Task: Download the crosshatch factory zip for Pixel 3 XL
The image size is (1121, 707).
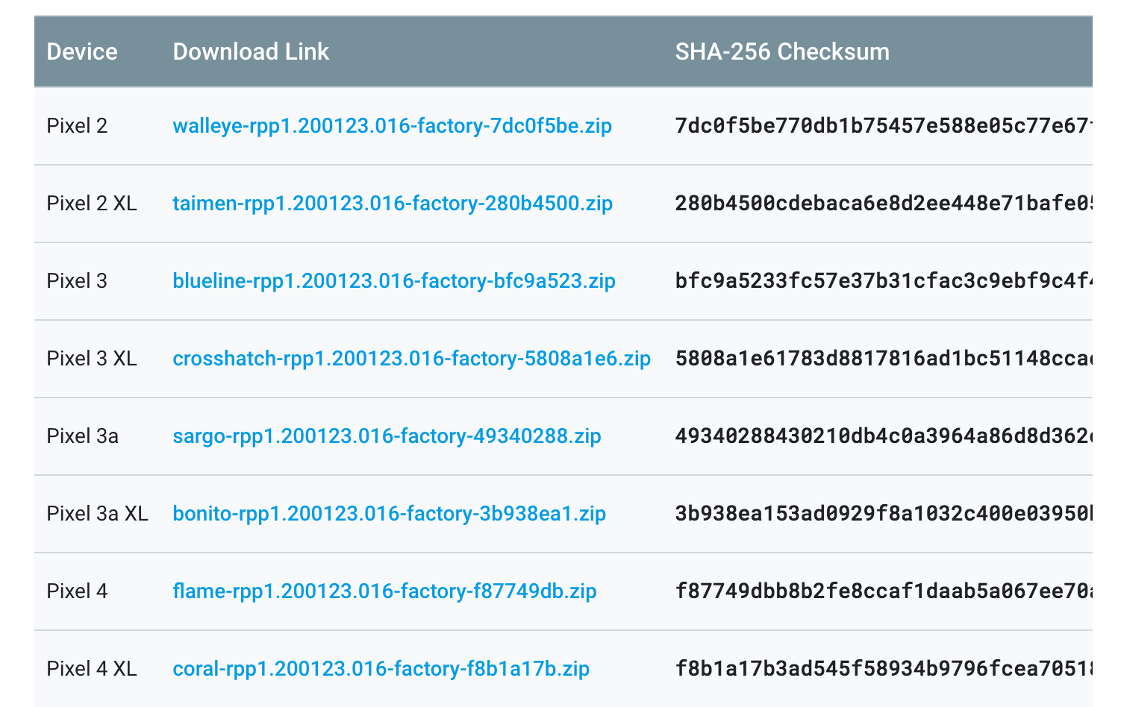Action: pyautogui.click(x=411, y=359)
